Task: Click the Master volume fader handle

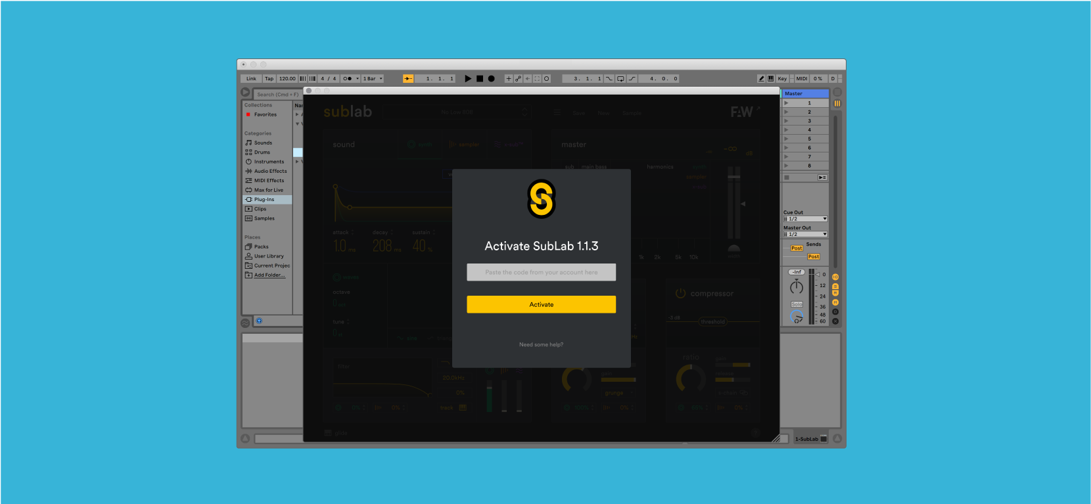Action: pos(818,275)
